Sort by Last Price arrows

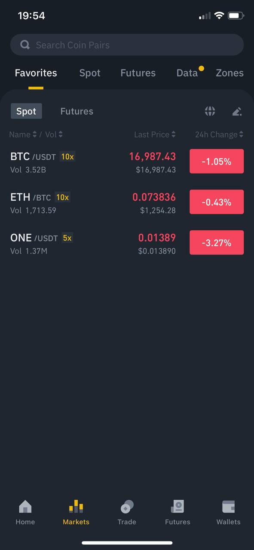pos(173,134)
